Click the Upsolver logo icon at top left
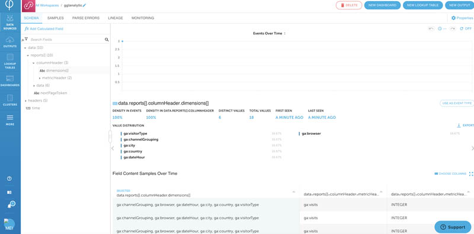Image resolution: width=474 pixels, height=234 pixels. tap(9, 5)
